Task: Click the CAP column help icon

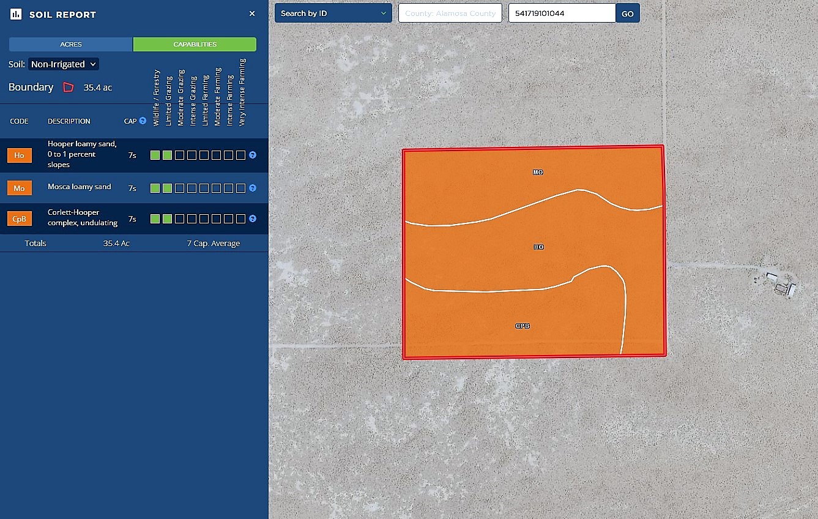Action: (143, 121)
